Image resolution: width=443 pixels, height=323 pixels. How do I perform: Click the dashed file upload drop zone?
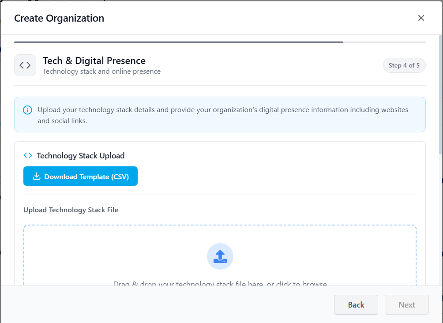pos(220,255)
